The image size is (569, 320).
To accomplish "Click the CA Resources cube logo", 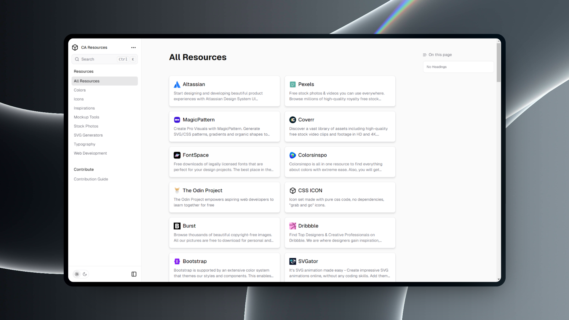I will point(75,47).
